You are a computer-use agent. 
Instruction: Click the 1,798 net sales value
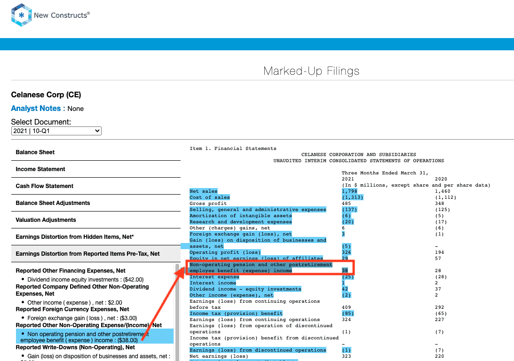[349, 191]
